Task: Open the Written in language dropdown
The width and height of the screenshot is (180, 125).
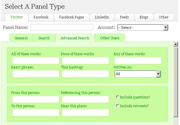Action: coord(138,74)
